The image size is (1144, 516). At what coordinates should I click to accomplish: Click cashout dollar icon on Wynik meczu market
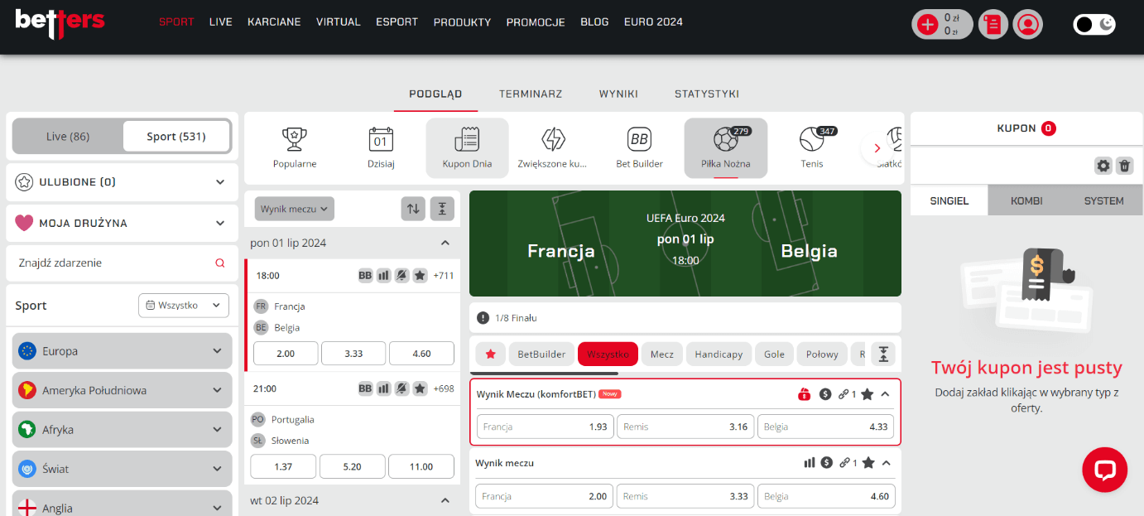point(826,463)
